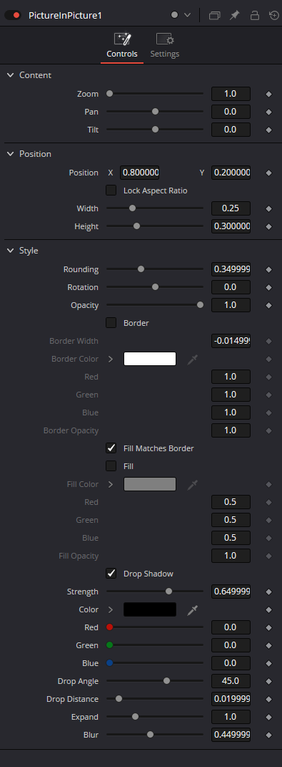Add keyframe for Rotation
Screen dimensions: 282x767
click(268, 287)
